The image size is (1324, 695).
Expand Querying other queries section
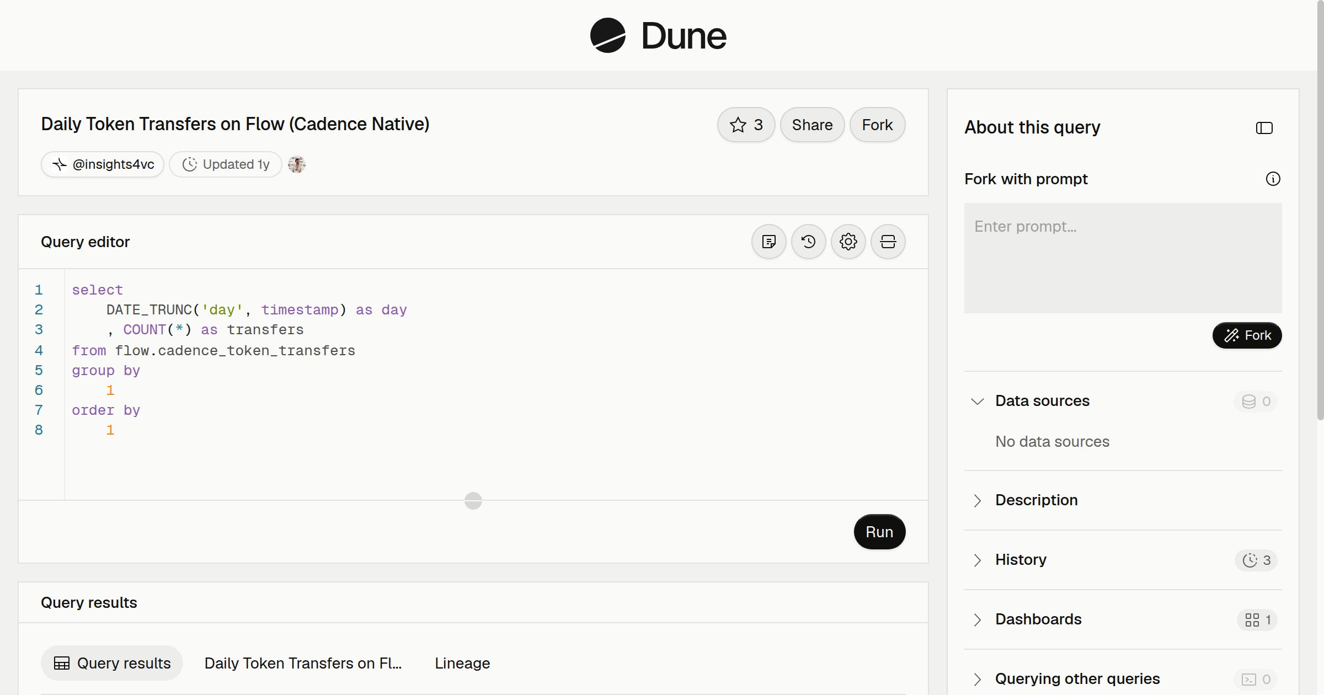[x=1123, y=679]
